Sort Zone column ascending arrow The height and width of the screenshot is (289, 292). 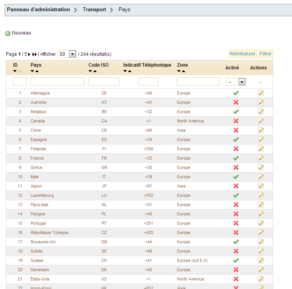183,71
